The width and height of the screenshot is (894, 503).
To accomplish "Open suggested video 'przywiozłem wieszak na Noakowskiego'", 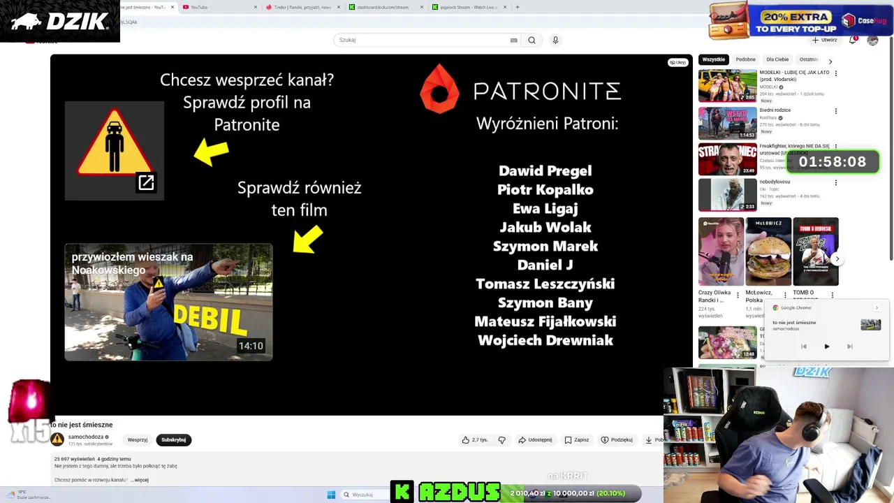I will [168, 302].
